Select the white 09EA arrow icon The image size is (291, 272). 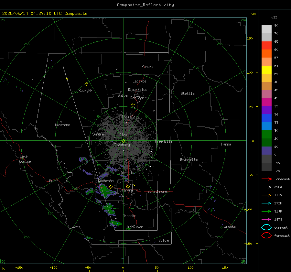point(266,187)
